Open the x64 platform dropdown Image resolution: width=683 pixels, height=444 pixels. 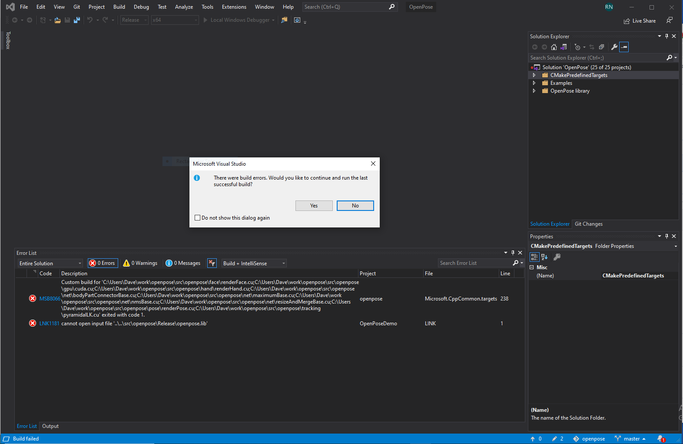175,20
